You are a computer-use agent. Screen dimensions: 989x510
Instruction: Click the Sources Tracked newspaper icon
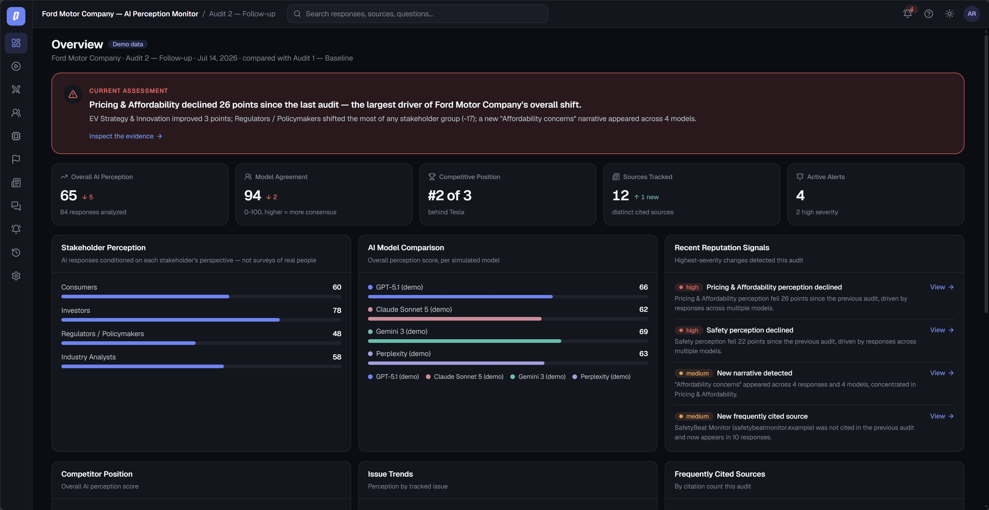(616, 177)
